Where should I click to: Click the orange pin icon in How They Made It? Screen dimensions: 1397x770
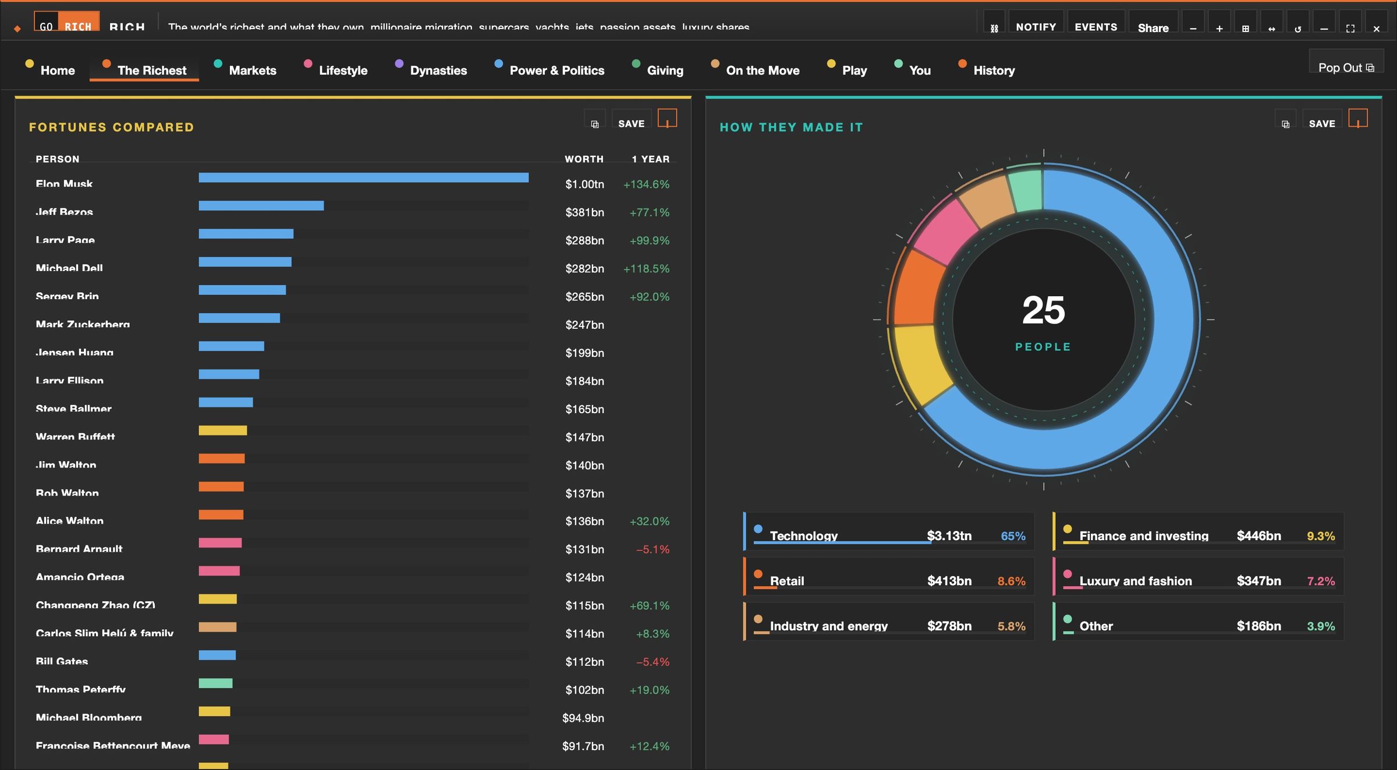[1358, 118]
